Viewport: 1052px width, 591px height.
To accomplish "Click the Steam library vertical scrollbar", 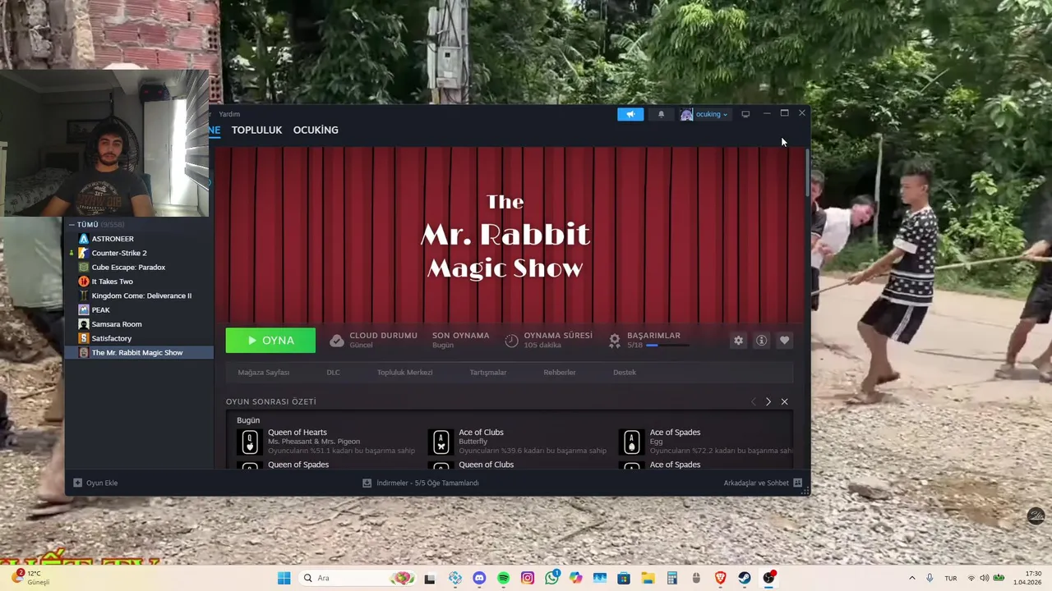I will click(808, 174).
